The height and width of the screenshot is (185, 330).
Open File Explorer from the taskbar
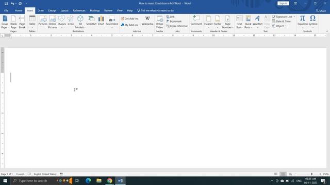[x=99, y=180]
